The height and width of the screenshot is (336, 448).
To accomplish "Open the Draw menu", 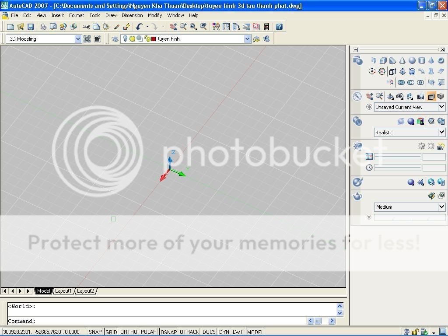I will click(x=111, y=15).
